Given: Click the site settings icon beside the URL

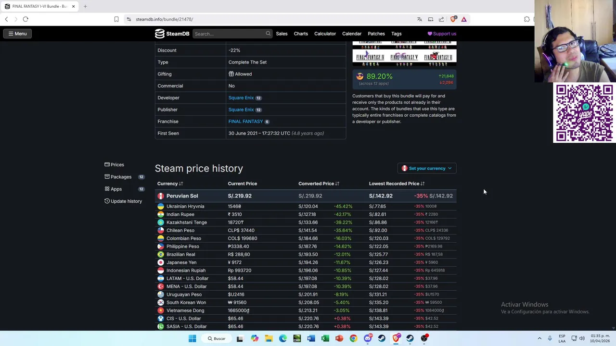Looking at the screenshot, I should (x=128, y=19).
